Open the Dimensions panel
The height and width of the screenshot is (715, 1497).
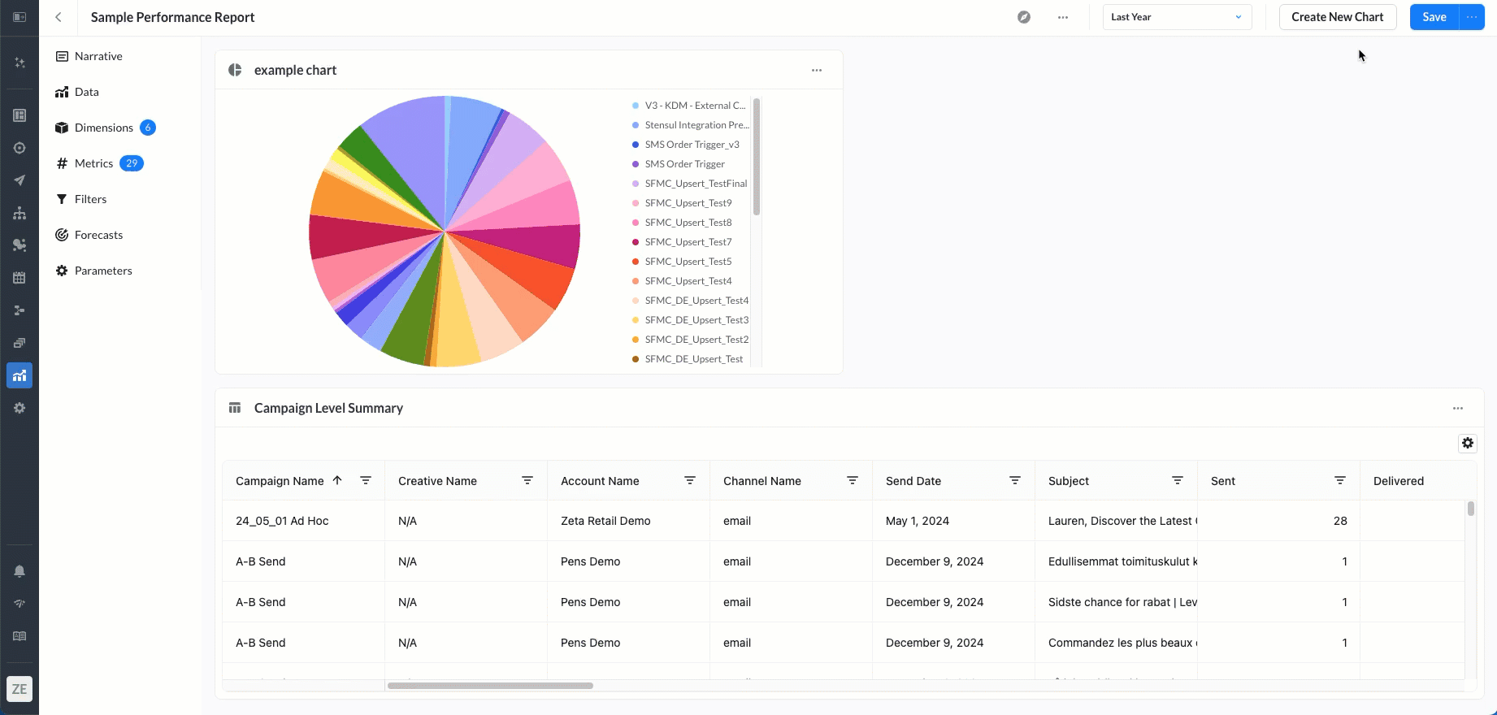tap(104, 128)
